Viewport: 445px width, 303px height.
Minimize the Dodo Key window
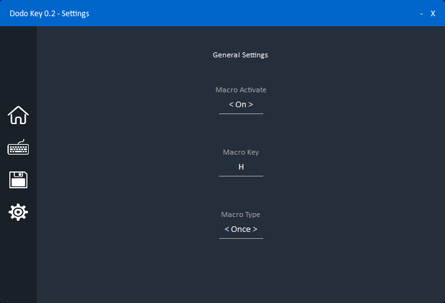[421, 14]
